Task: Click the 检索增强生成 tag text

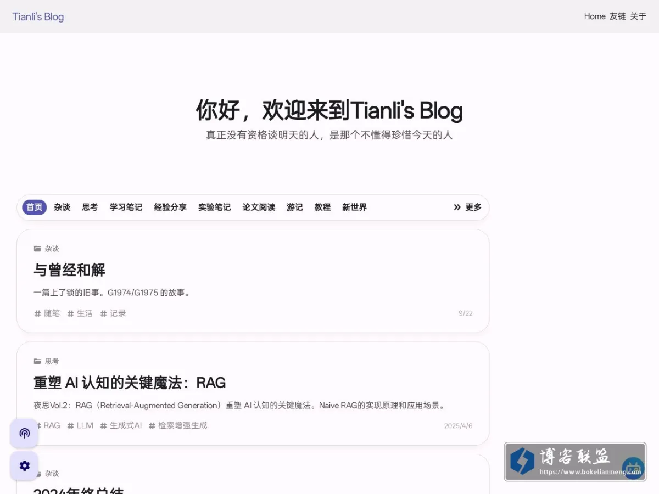Action: (183, 425)
